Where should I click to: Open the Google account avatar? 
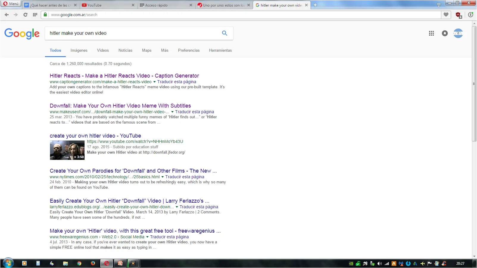458,33
